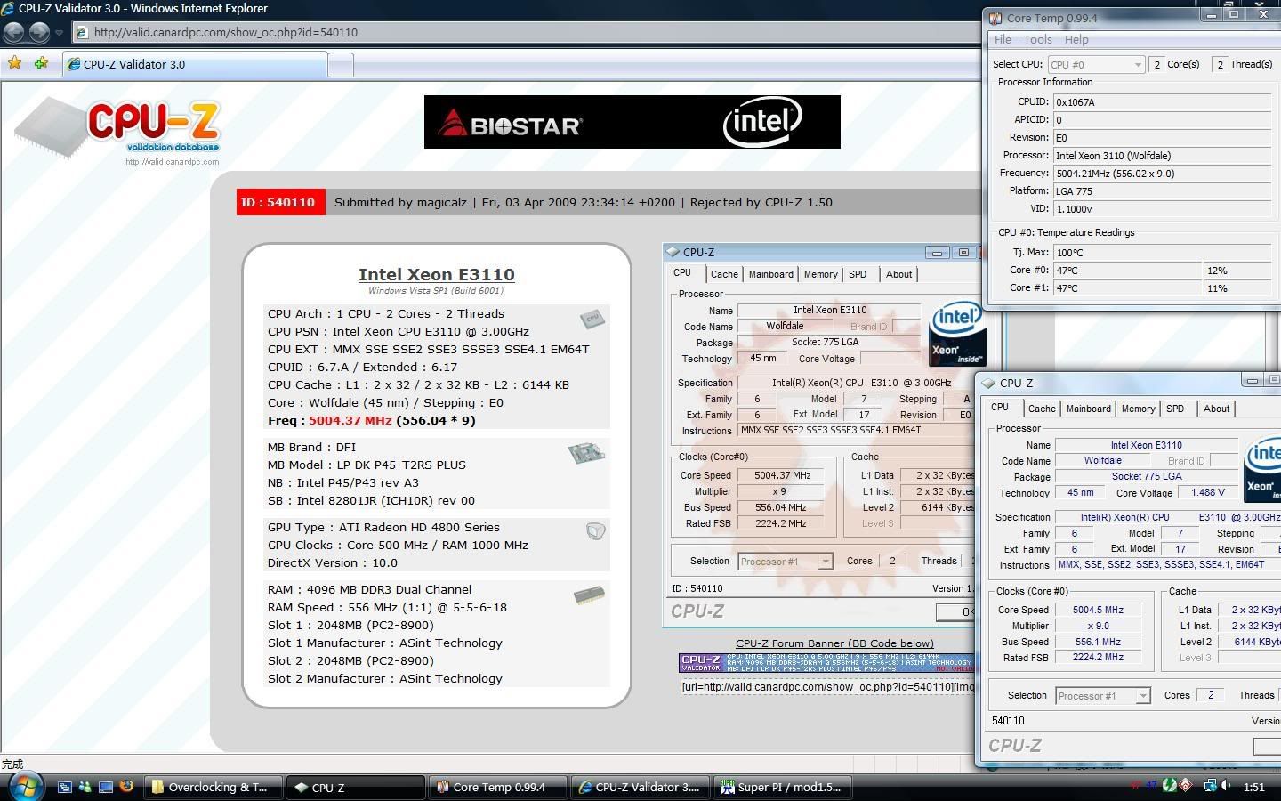The height and width of the screenshot is (801, 1281).
Task: Select Cache tab in front CPU-Z window
Action: (x=1042, y=409)
